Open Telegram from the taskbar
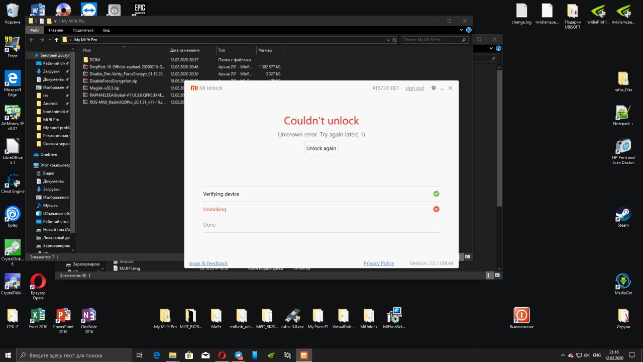Viewport: 643px width, 362px height. coord(238,355)
